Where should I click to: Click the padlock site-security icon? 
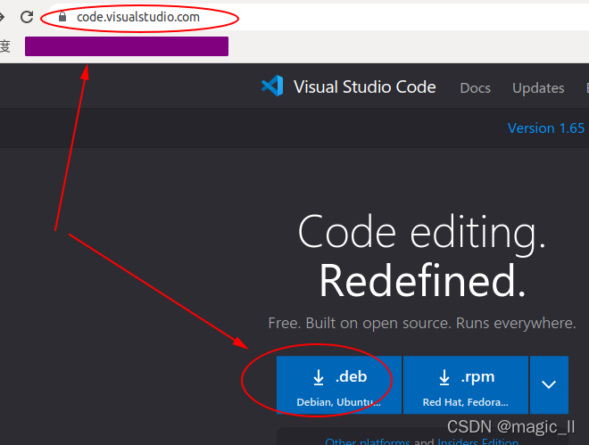tap(62, 17)
